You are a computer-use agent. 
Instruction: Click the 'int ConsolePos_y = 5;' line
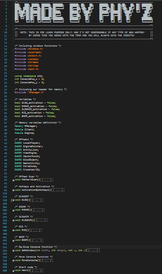(29, 82)
